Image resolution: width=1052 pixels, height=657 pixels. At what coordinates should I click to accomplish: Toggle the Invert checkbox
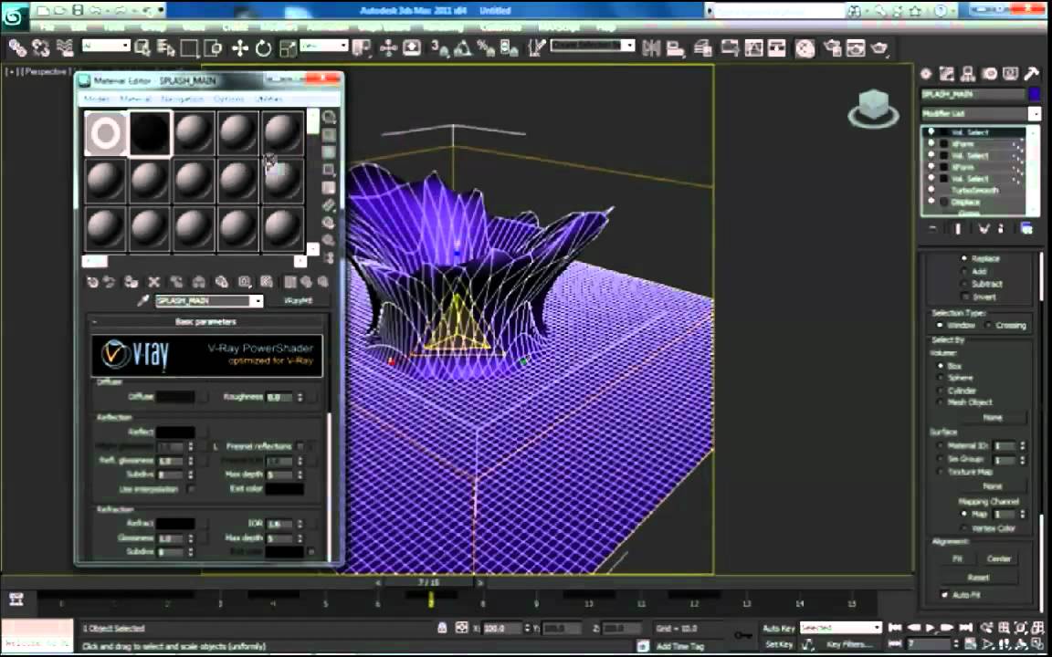[964, 297]
